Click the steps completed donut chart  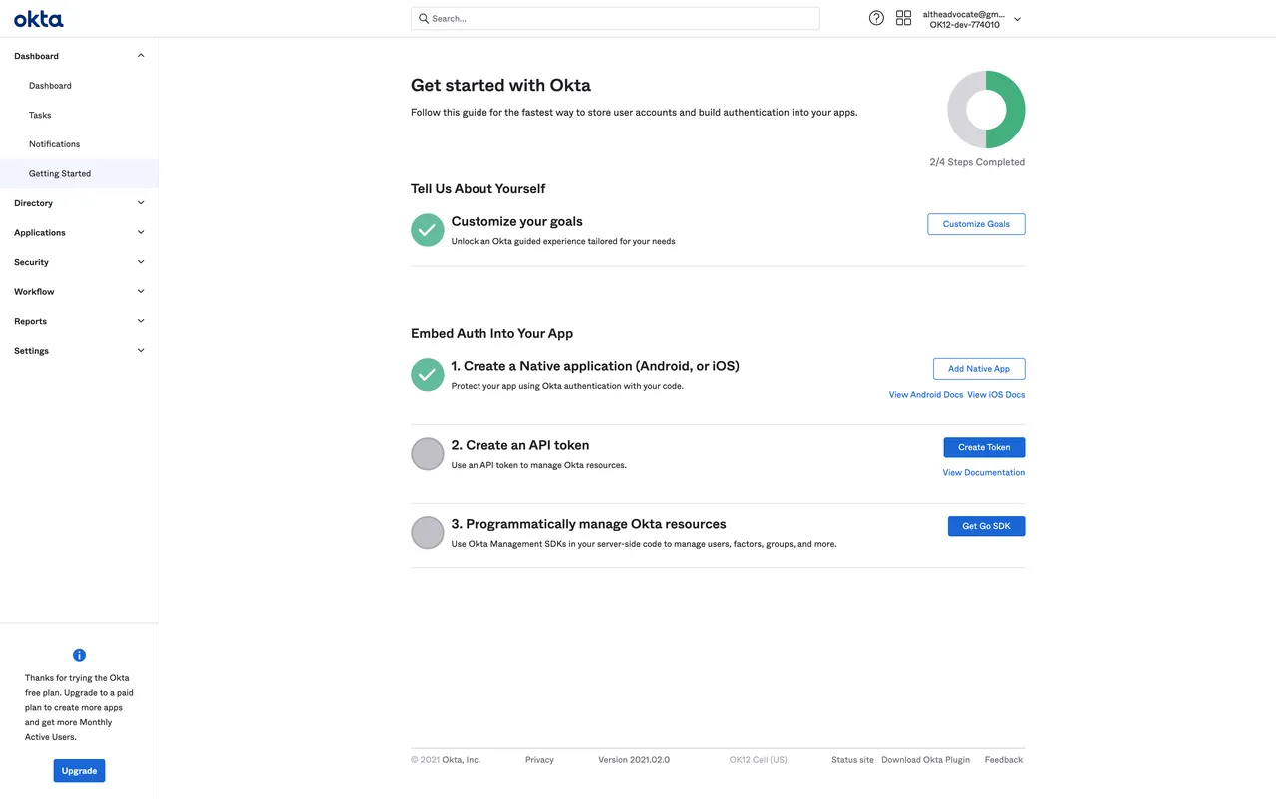(x=986, y=110)
